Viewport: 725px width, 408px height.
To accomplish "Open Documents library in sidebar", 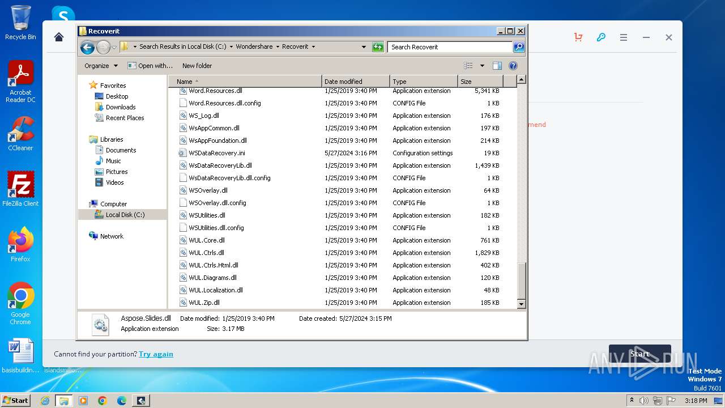I will coord(121,150).
